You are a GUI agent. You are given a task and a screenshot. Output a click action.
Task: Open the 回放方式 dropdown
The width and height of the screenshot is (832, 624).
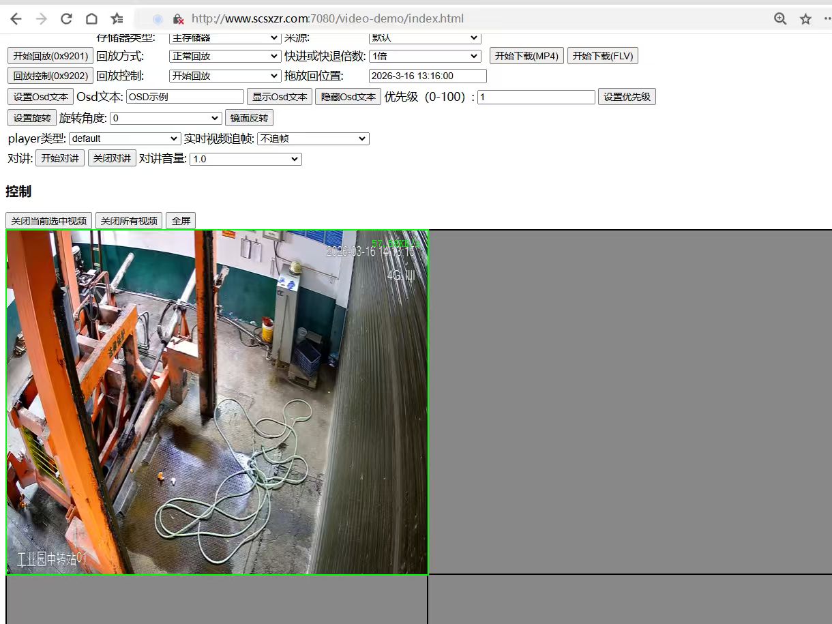tap(224, 56)
